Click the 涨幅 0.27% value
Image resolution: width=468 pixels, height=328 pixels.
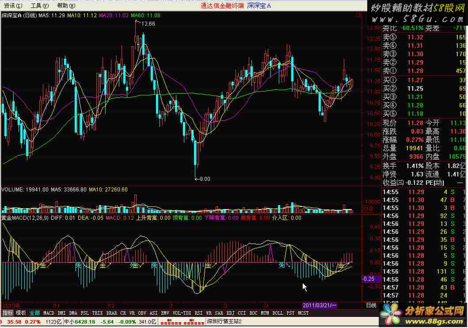point(415,140)
